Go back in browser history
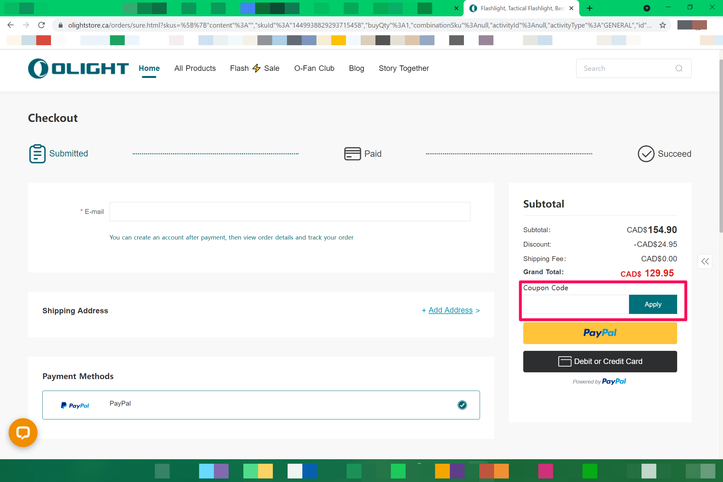 11,25
